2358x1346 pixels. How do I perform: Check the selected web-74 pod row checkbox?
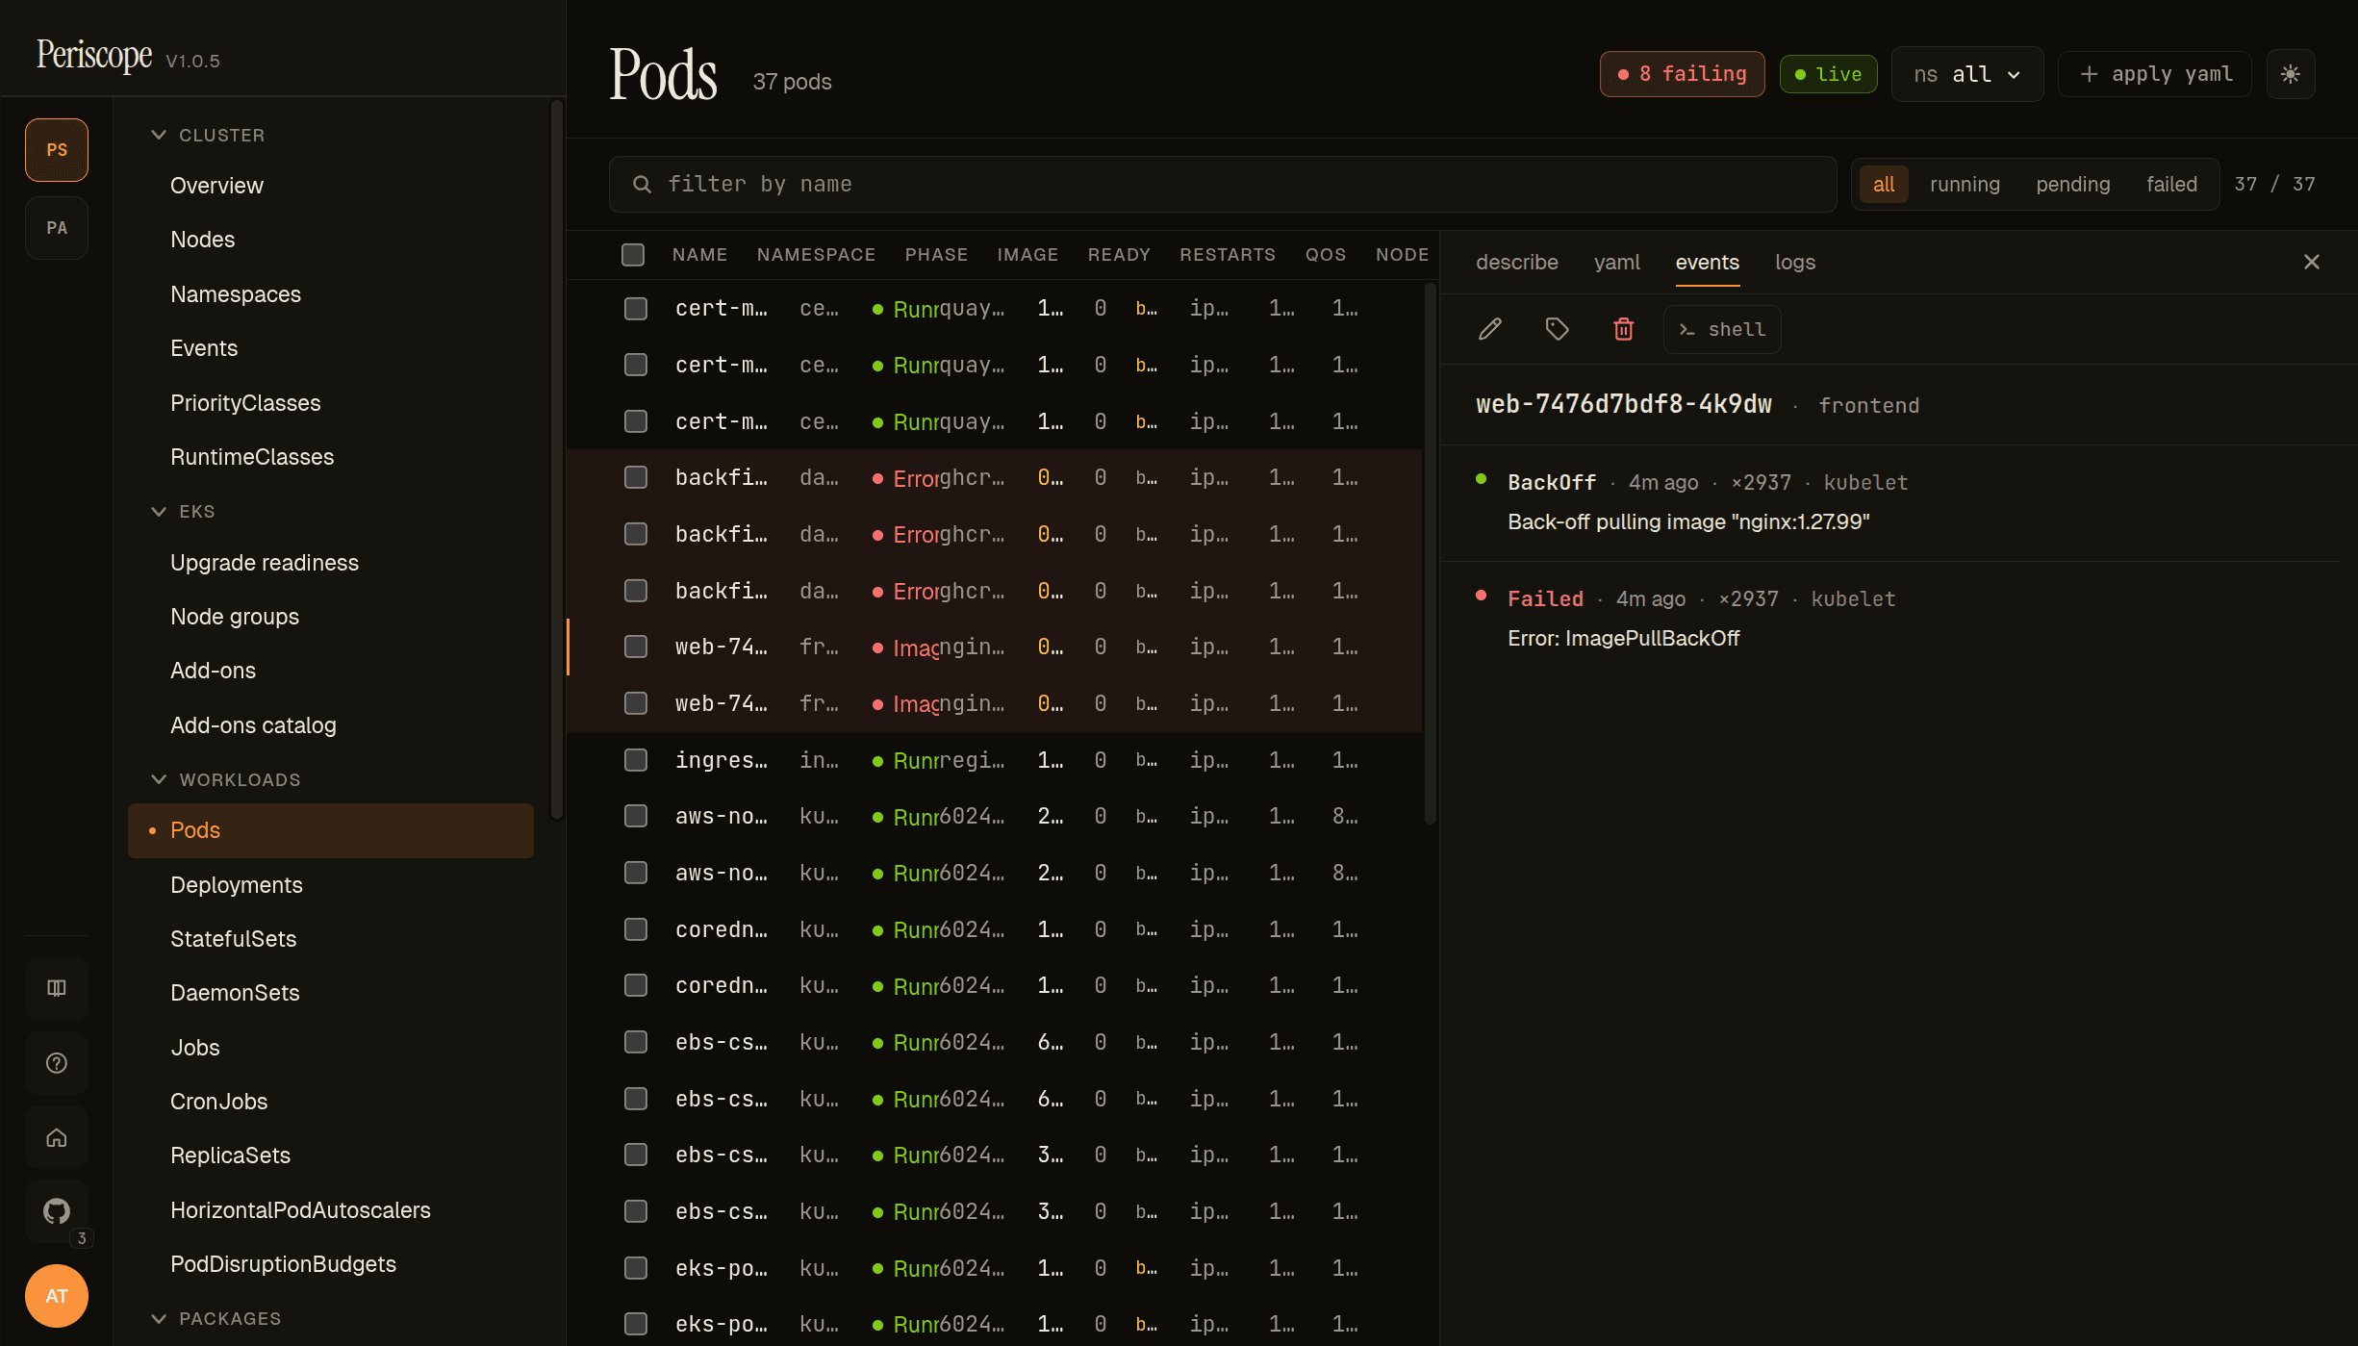636,647
